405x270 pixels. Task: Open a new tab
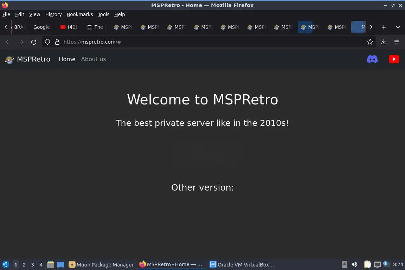tap(384, 27)
